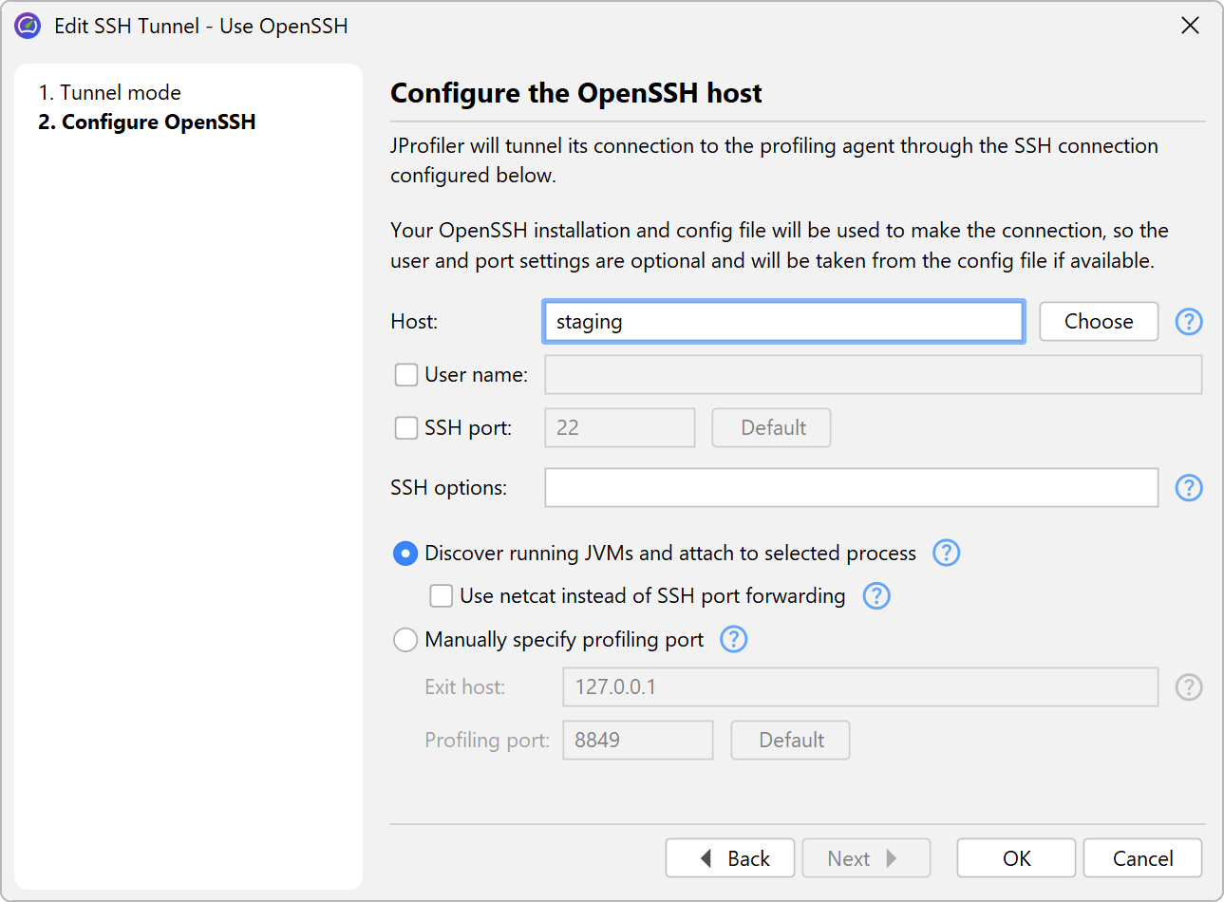Close the Edit SSH Tunnel window

(1189, 26)
